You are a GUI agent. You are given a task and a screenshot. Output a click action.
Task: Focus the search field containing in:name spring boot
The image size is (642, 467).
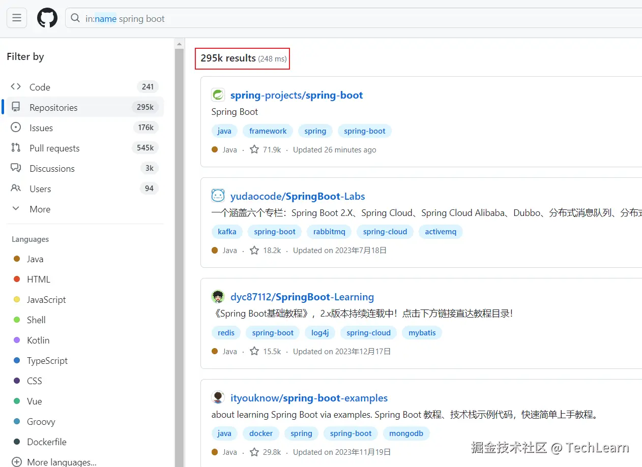point(354,18)
